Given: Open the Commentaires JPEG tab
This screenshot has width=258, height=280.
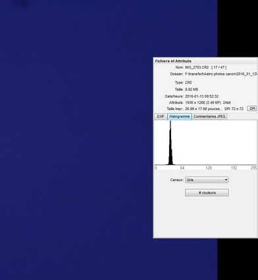Looking at the screenshot, I should 209,117.
